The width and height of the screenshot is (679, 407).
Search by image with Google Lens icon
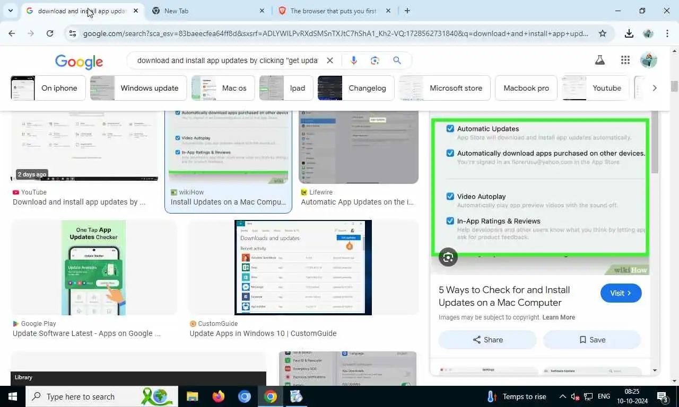[x=375, y=60]
